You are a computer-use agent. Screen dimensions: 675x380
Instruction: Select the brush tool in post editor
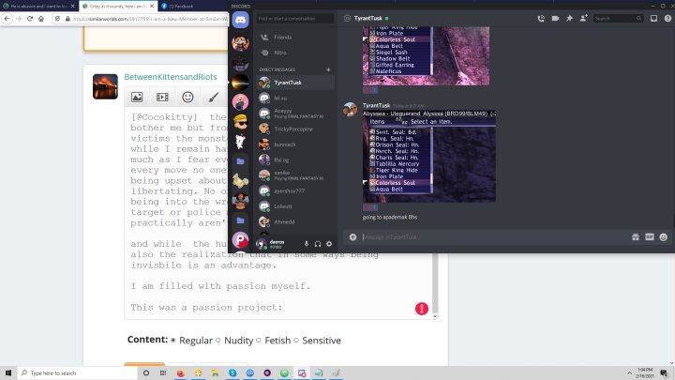213,98
